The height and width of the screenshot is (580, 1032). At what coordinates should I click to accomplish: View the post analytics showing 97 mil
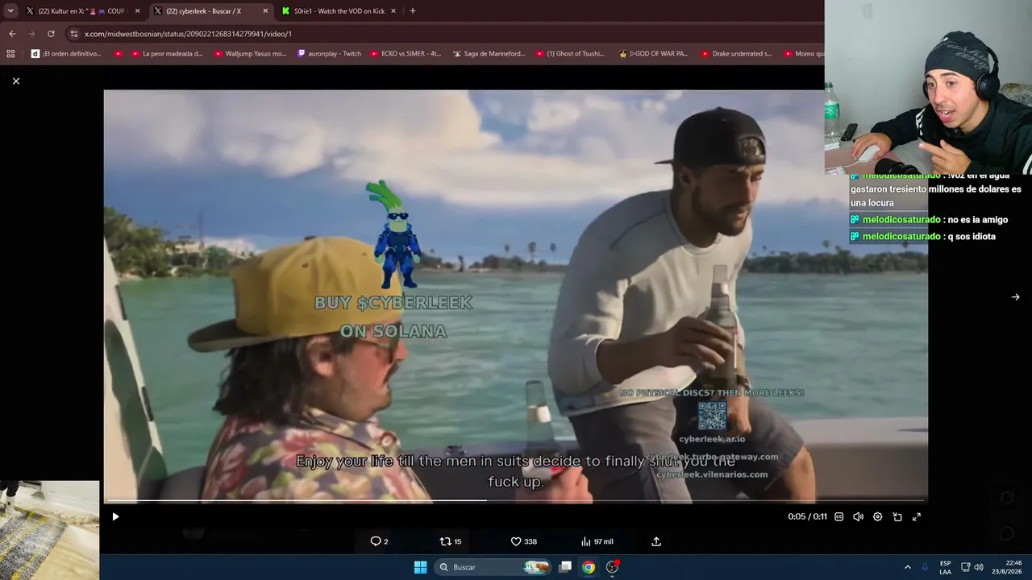click(x=597, y=541)
